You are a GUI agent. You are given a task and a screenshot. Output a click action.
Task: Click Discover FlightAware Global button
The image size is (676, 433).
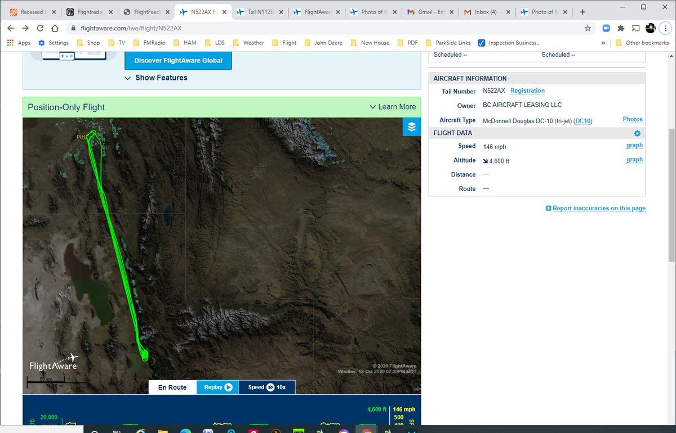pyautogui.click(x=178, y=60)
